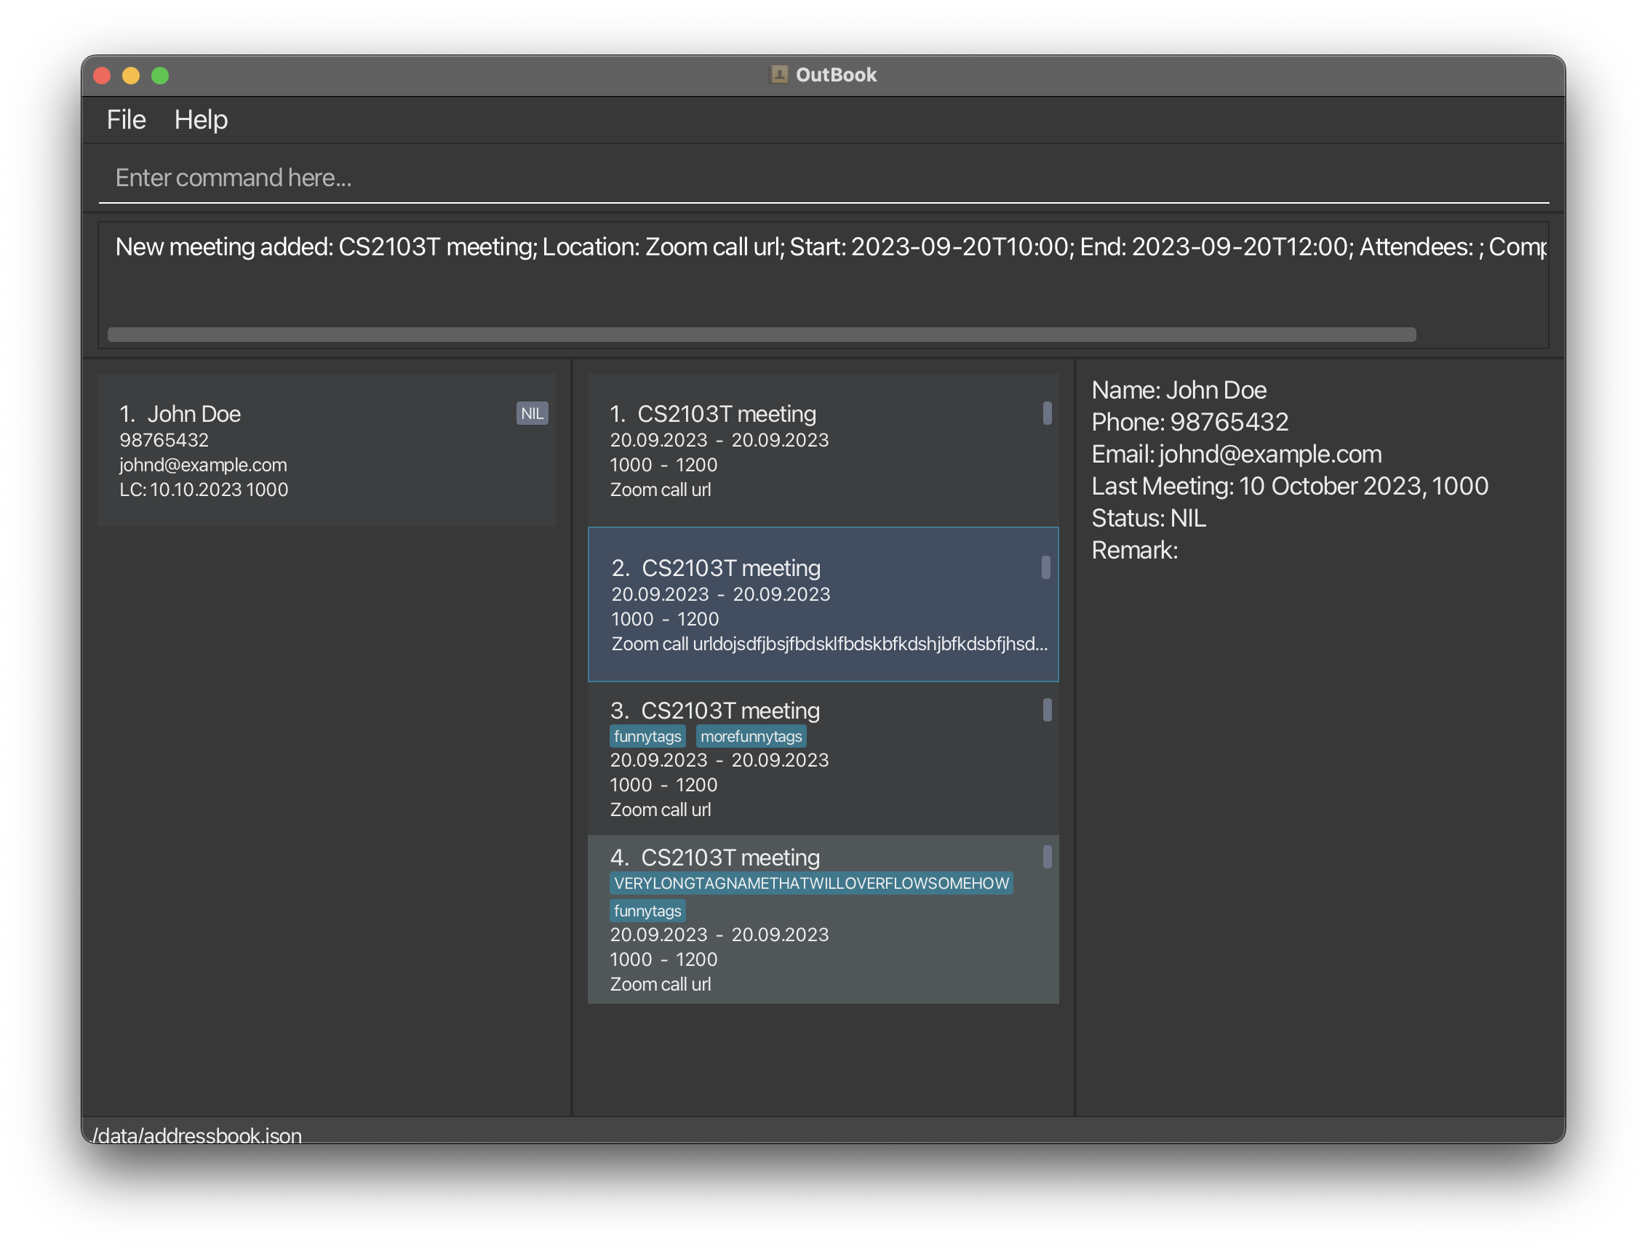Click John Doe's email in details panel
This screenshot has height=1251, width=1647.
pyautogui.click(x=1269, y=455)
